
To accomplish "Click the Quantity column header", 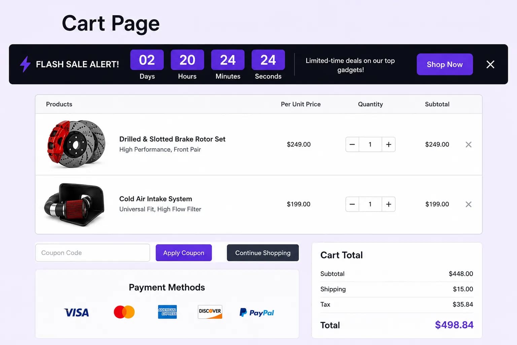I will tap(370, 104).
